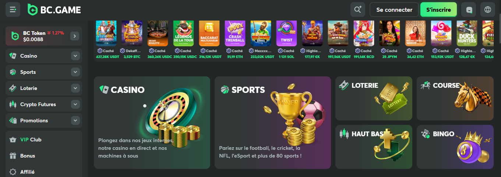Expand the Casino sidebar chevron
Screen dimensions: 501x177
point(75,56)
